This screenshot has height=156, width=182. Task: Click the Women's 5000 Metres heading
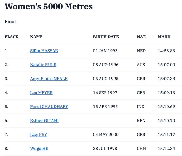pyautogui.click(x=49, y=6)
